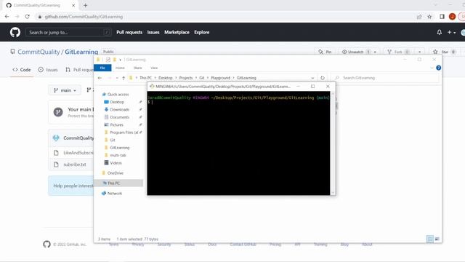The image size is (465, 262).
Task: Switch to the repository Issues tab
Action: pyautogui.click(x=48, y=70)
